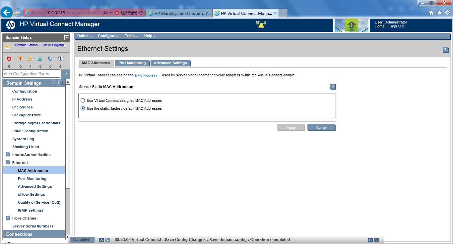Expand Users/Authentication tree node

coord(8,154)
